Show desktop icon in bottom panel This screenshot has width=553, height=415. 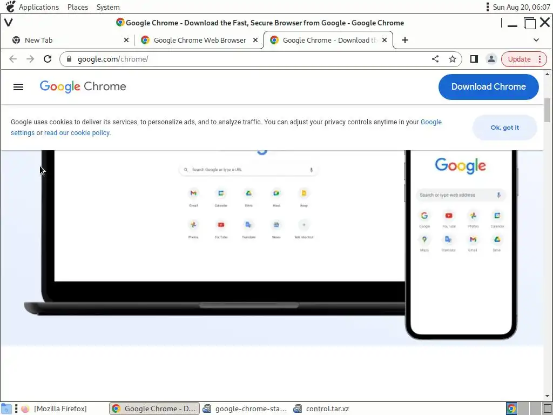pos(6,409)
